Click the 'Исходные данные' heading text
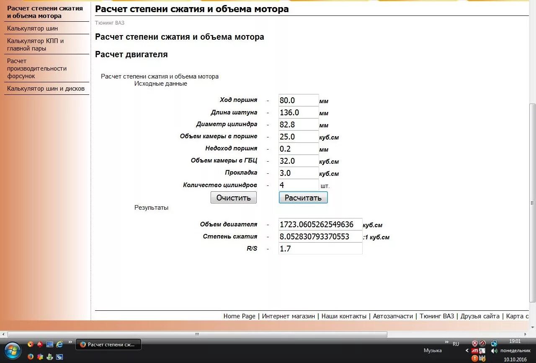The width and height of the screenshot is (536, 363). pos(161,84)
